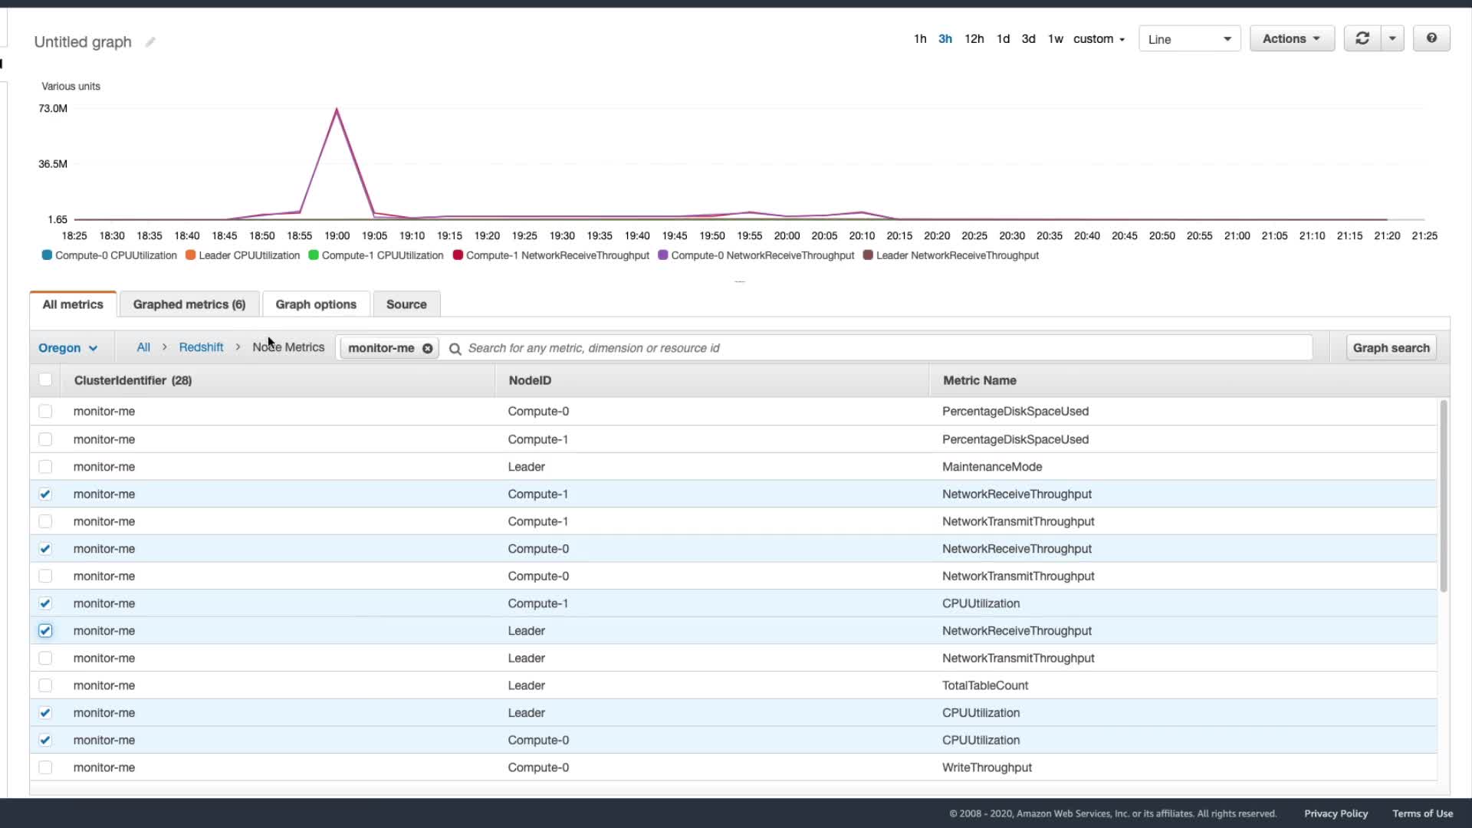The height and width of the screenshot is (828, 1472).
Task: Open the Oregon region selector
Action: coord(68,348)
